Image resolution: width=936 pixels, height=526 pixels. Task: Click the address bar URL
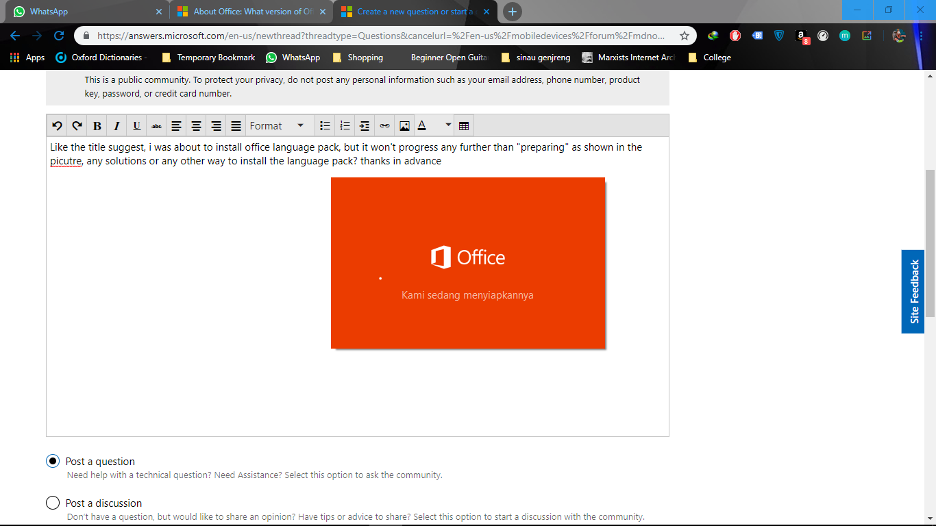pos(380,36)
